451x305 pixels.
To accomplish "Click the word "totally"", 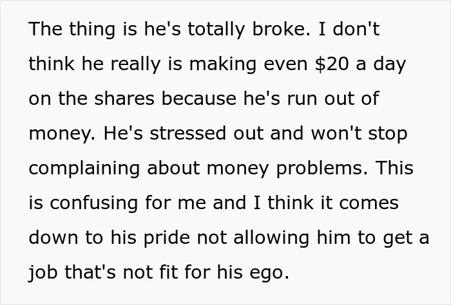I will [216, 29].
